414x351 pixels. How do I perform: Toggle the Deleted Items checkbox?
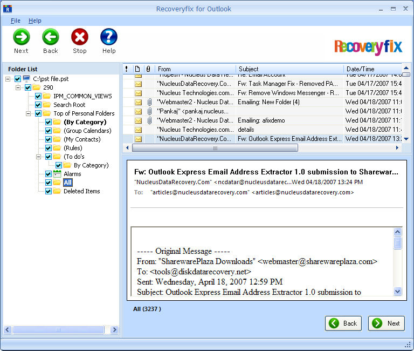click(x=49, y=191)
